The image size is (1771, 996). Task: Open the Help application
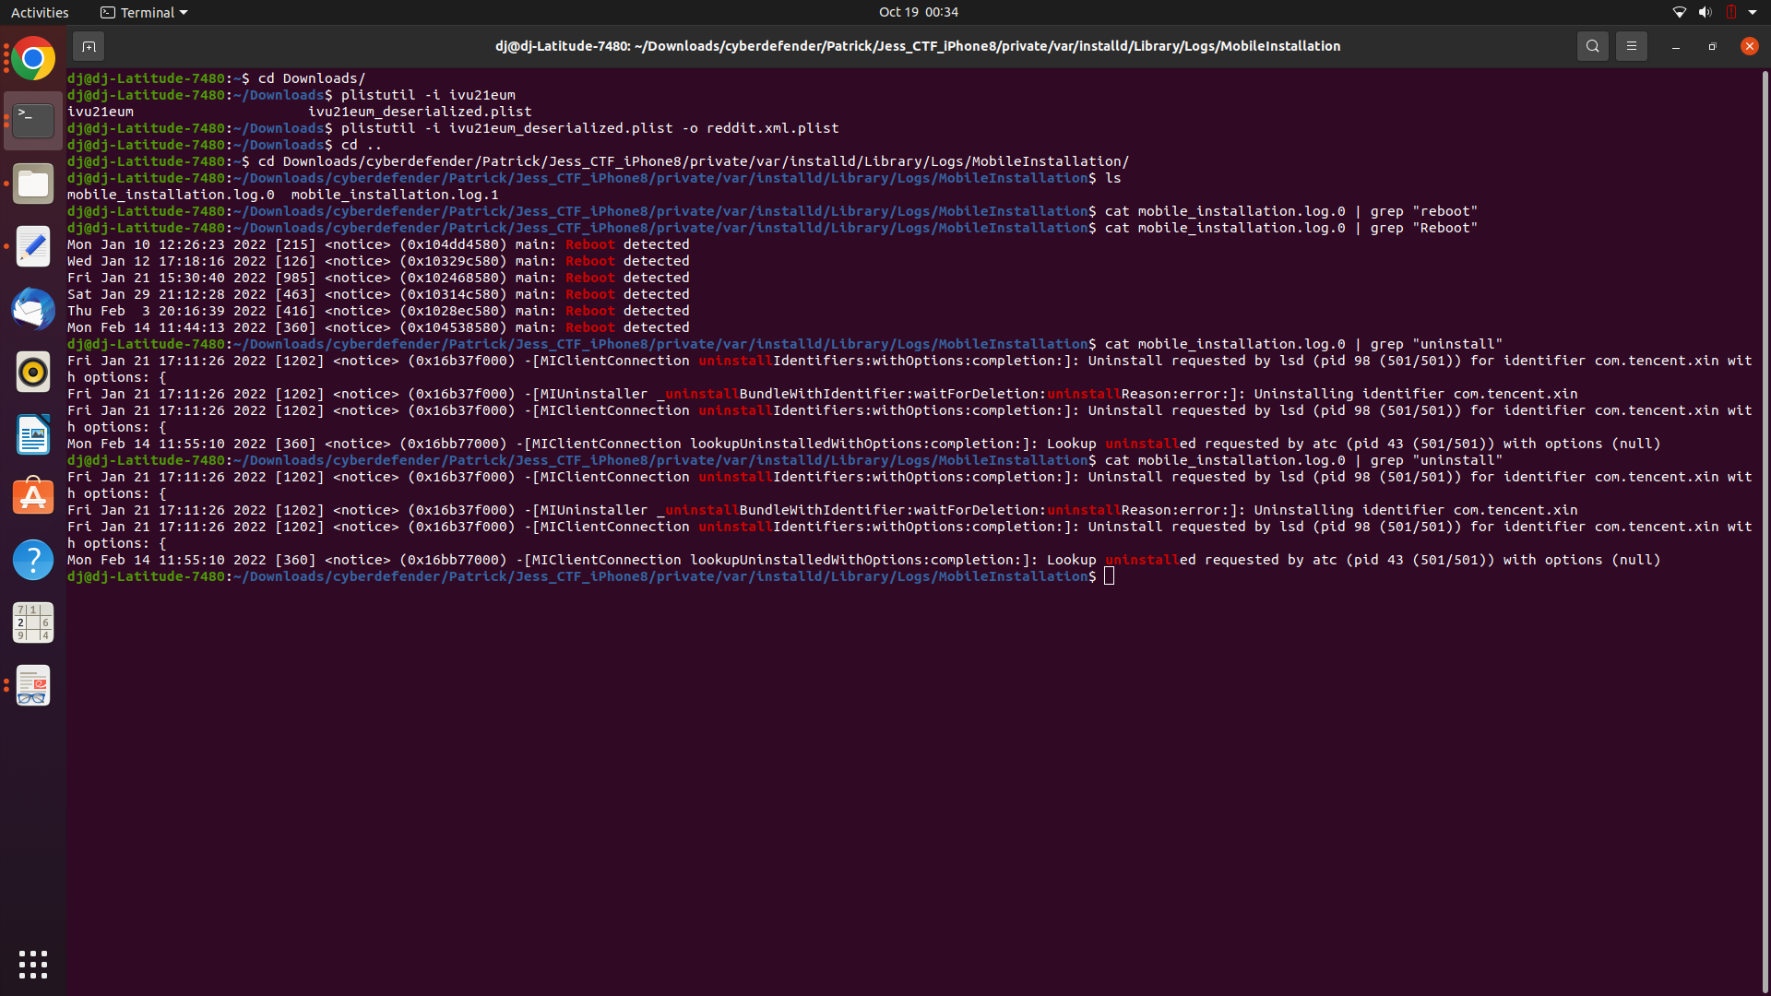pyautogui.click(x=32, y=559)
